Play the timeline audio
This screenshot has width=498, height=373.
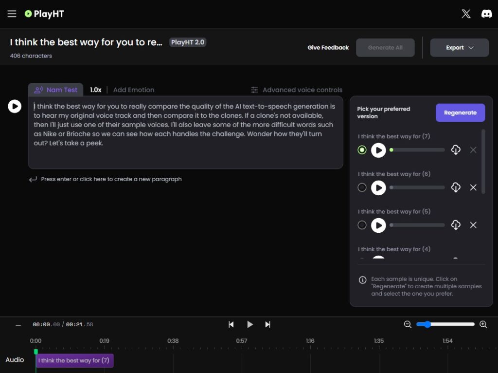pyautogui.click(x=250, y=324)
